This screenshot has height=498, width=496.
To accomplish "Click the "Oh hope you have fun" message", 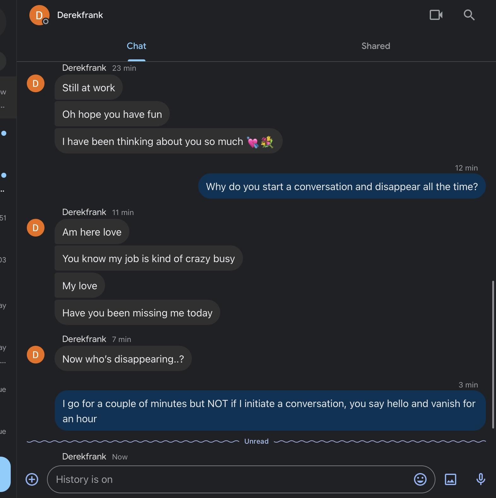I will coord(112,114).
